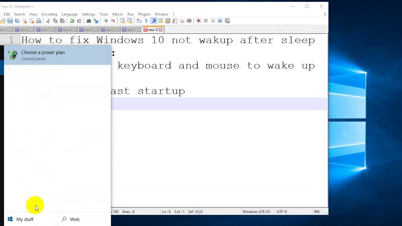Click the Paste toolbar icon
Viewport: 402px width, 226px height.
click(x=62, y=21)
